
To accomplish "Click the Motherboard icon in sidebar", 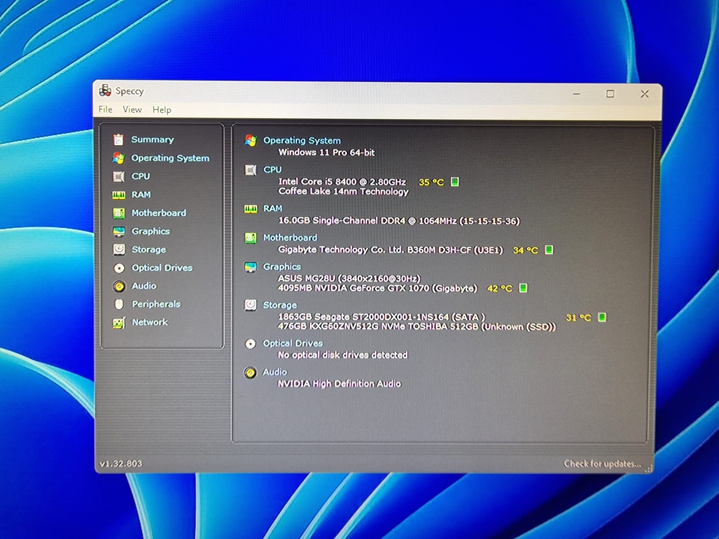I will (x=119, y=213).
